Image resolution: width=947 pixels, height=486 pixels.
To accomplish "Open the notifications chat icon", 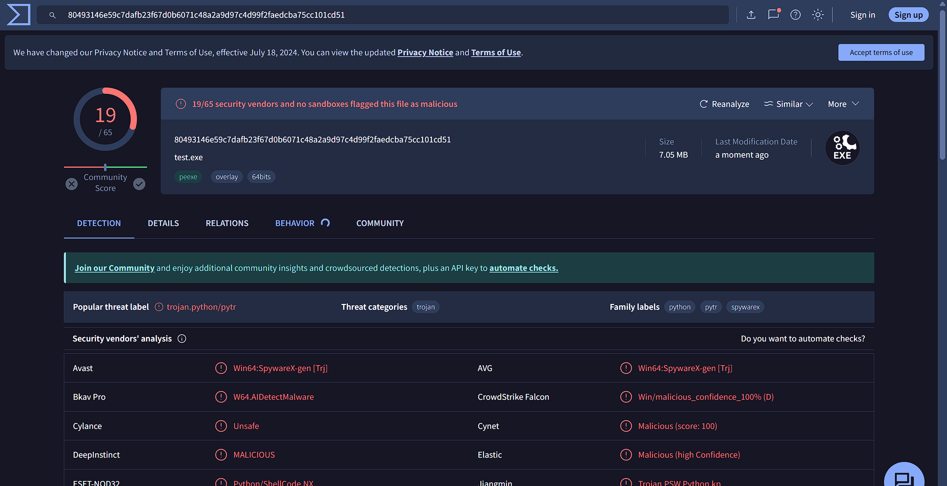I will (774, 14).
